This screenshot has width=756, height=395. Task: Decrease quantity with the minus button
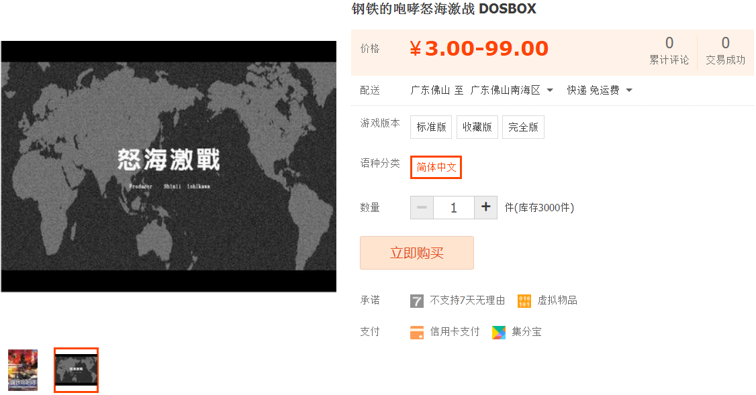[x=422, y=208]
